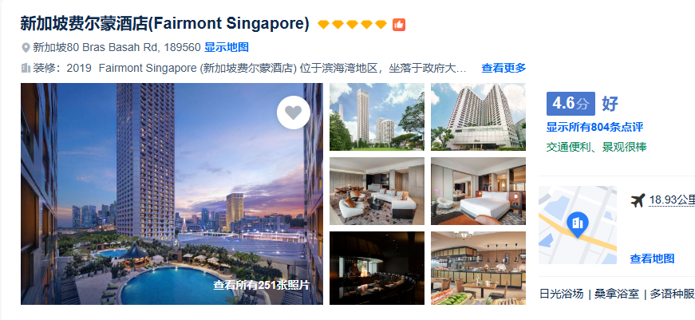Open the dark restaurant interior thumbnail
The image size is (695, 320).
(x=377, y=267)
